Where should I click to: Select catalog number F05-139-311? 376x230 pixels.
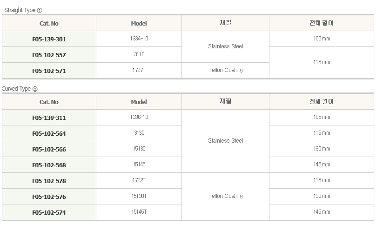point(49,118)
